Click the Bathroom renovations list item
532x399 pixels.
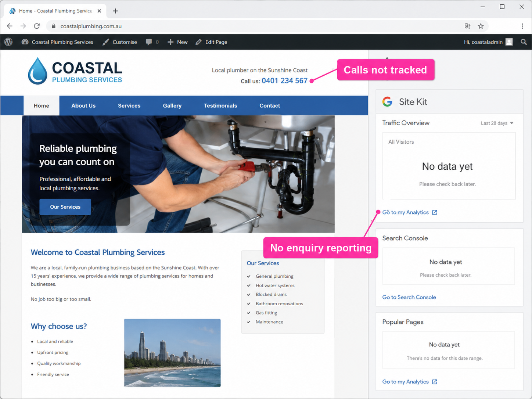(280, 304)
